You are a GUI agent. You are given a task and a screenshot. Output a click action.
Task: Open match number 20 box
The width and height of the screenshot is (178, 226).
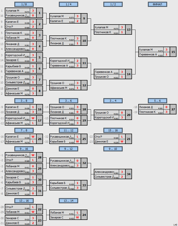coord(129,115)
